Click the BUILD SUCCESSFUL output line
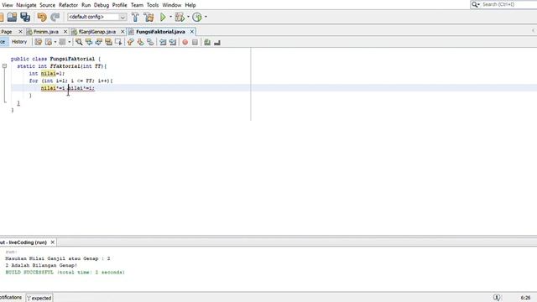Screen dimensions: 537x302 coord(65,272)
